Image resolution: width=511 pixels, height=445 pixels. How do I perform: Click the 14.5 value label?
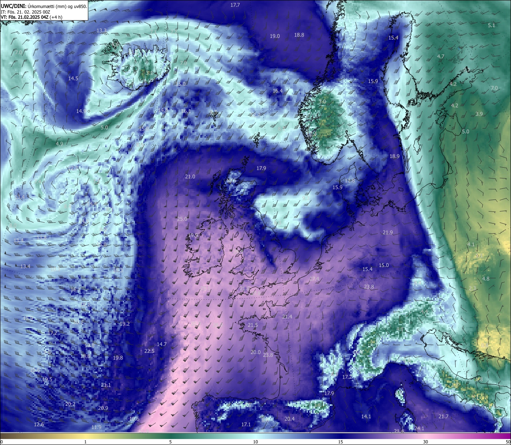pyautogui.click(x=73, y=79)
